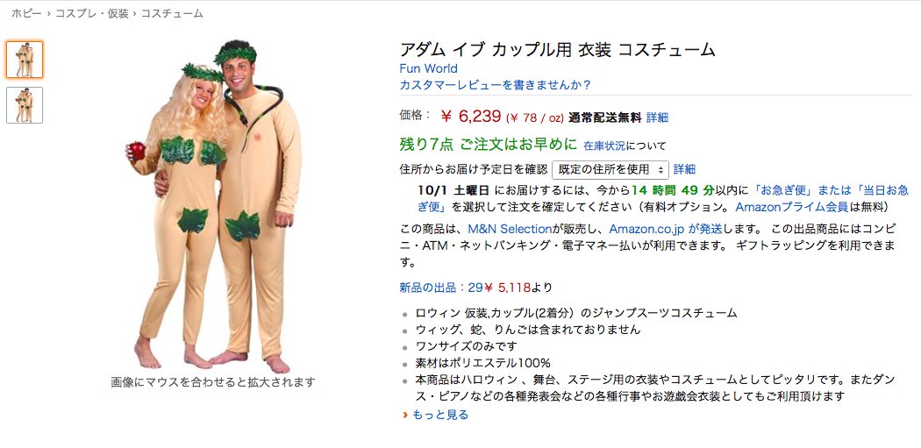
Task: Click the main costume product image
Action: (x=214, y=206)
